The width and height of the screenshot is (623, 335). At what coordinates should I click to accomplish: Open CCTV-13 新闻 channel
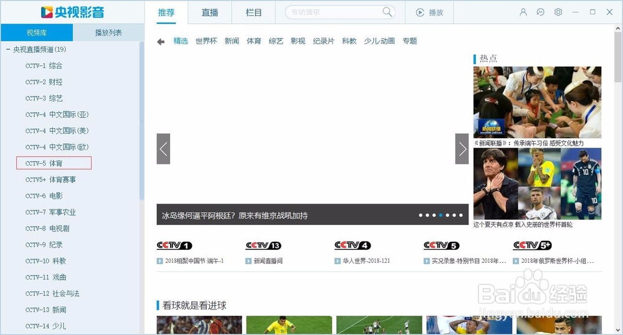[x=45, y=310]
